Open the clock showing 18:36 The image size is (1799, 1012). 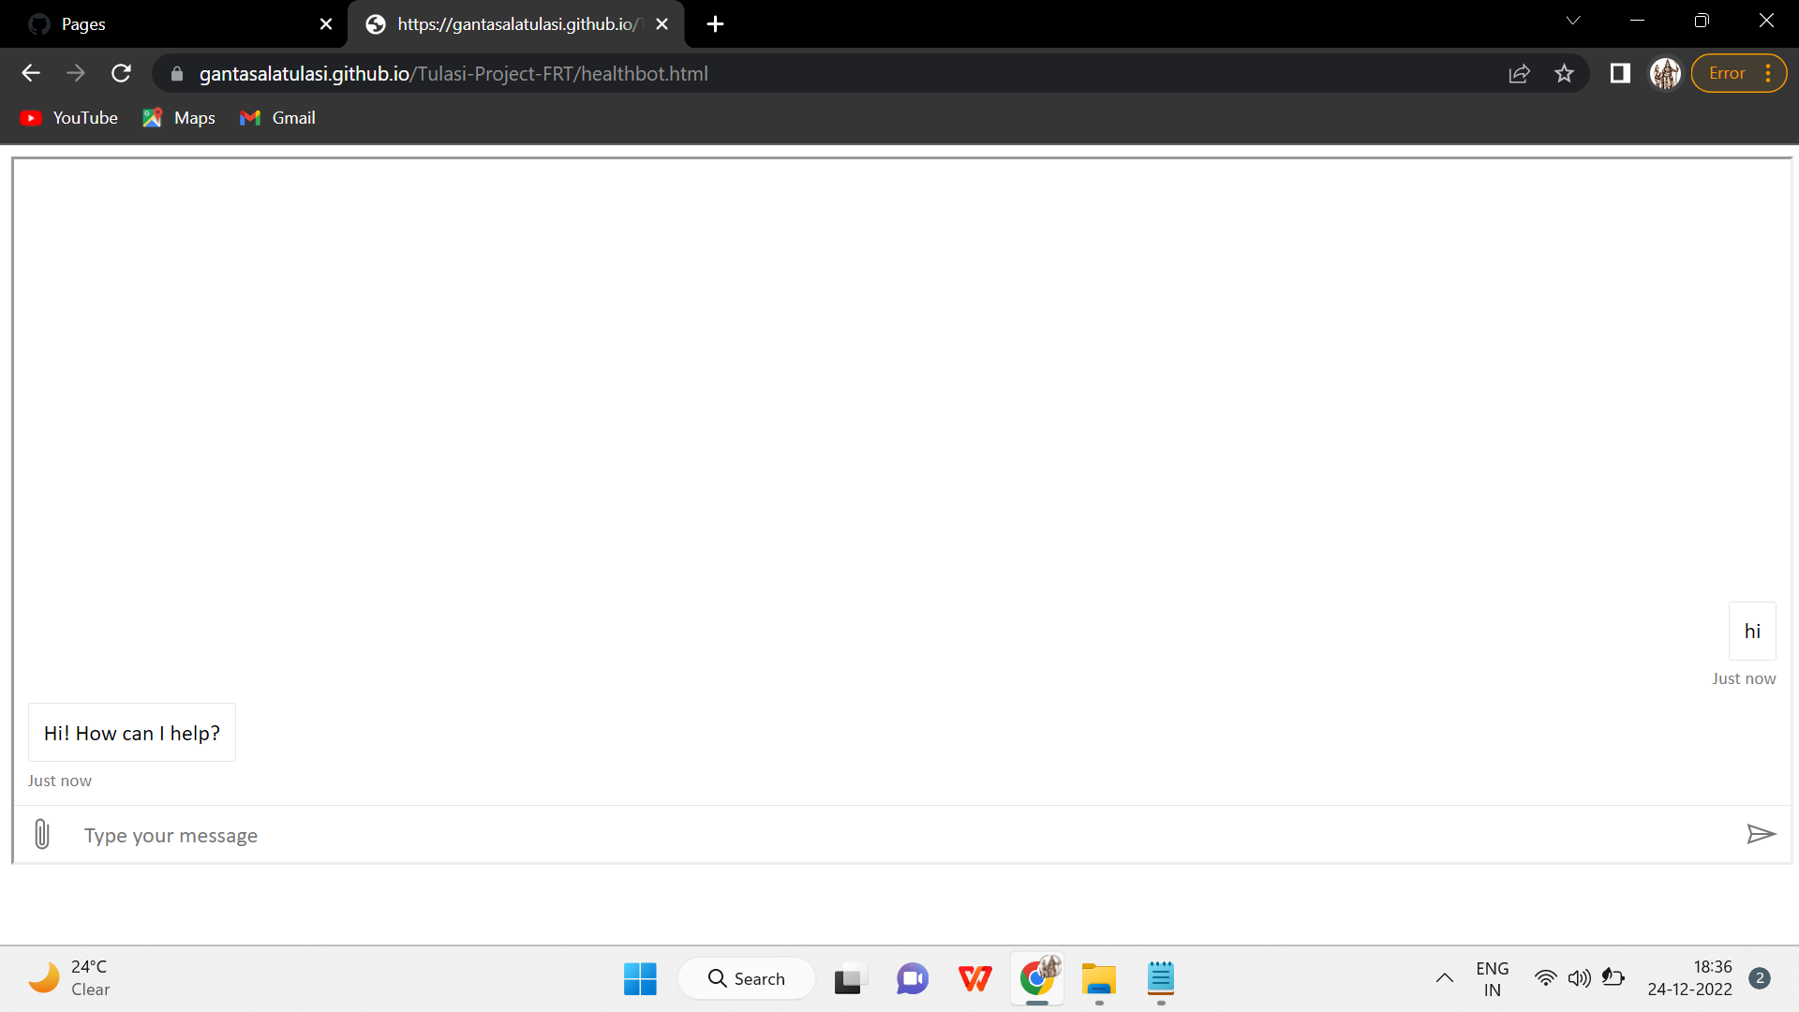[1690, 978]
